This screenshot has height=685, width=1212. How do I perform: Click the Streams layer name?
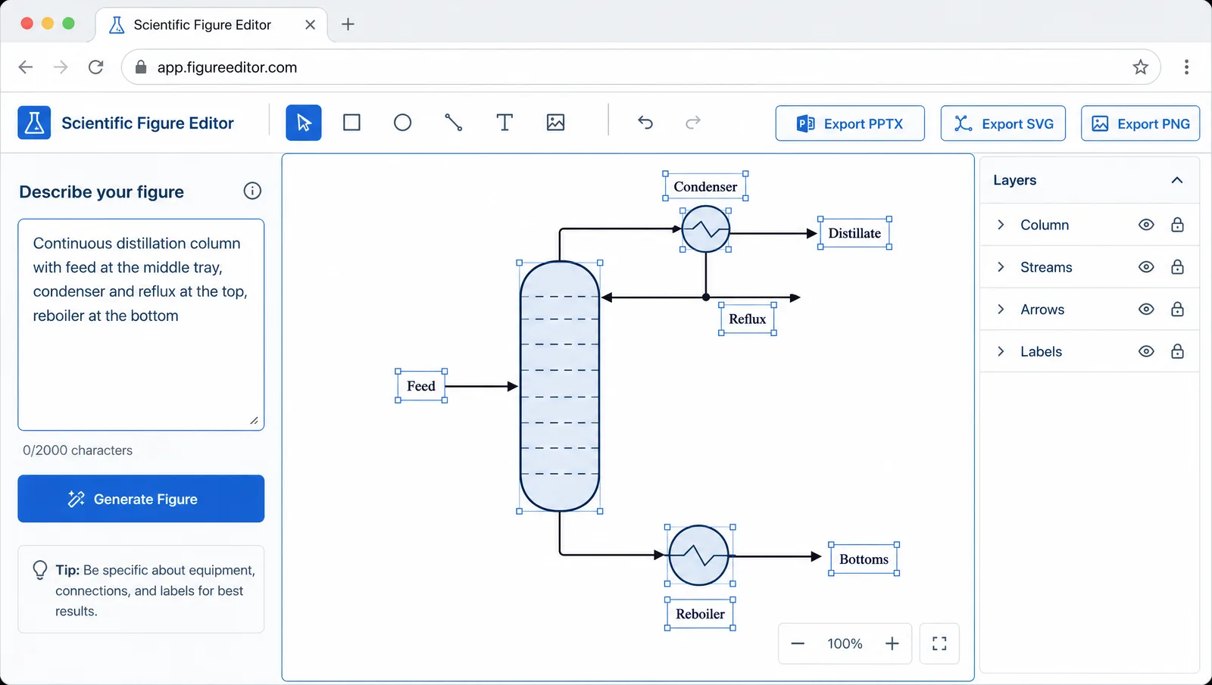(1046, 267)
